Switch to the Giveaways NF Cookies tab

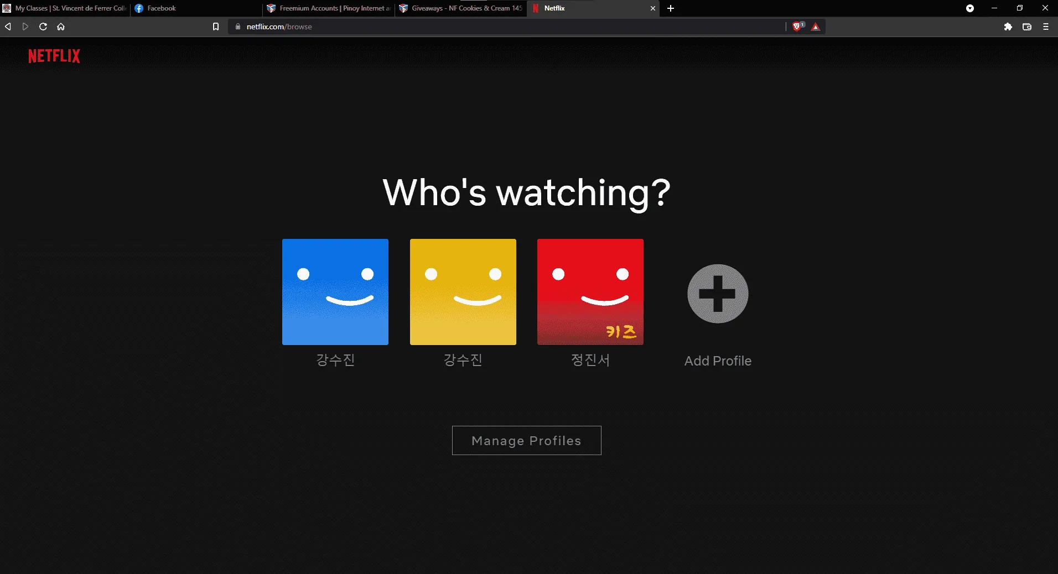(x=461, y=8)
